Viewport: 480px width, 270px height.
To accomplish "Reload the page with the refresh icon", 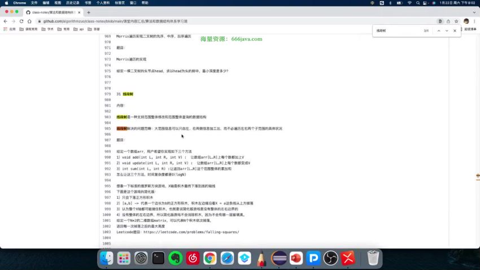I will pyautogui.click(x=21, y=21).
